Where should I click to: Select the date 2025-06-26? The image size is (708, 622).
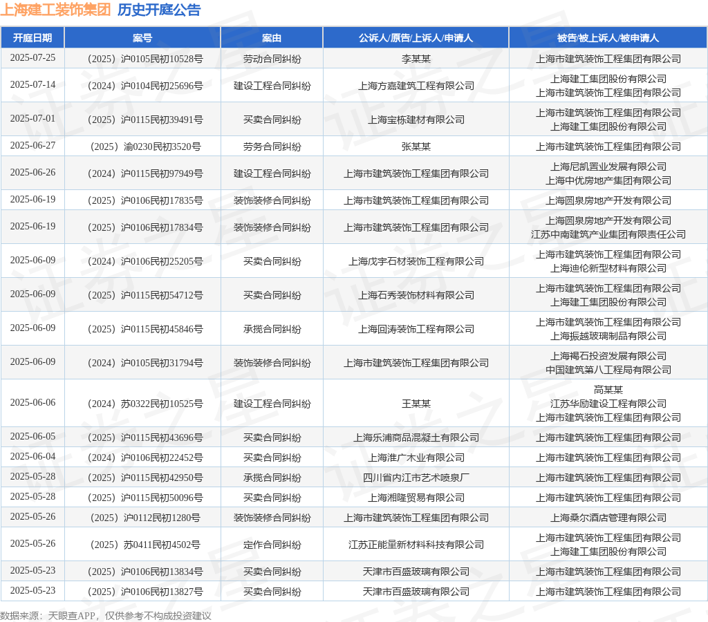pyautogui.click(x=32, y=173)
